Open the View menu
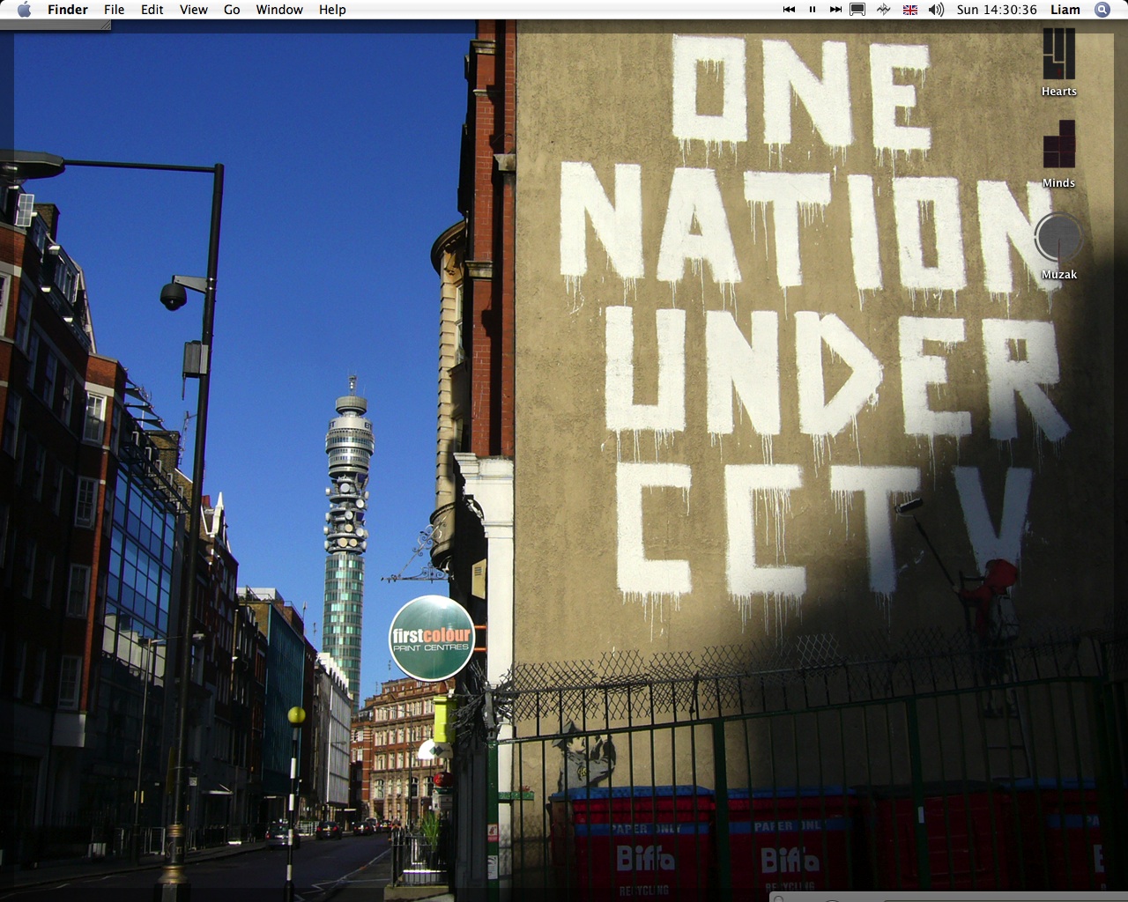The width and height of the screenshot is (1128, 902). coord(193,10)
